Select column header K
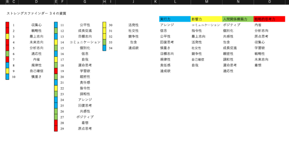This screenshot has height=162, width=289. [155, 2]
